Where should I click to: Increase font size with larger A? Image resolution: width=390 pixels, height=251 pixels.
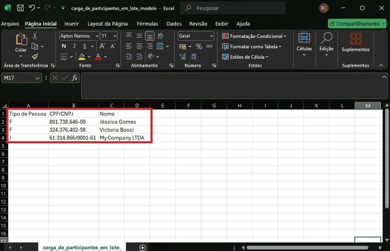click(102, 46)
